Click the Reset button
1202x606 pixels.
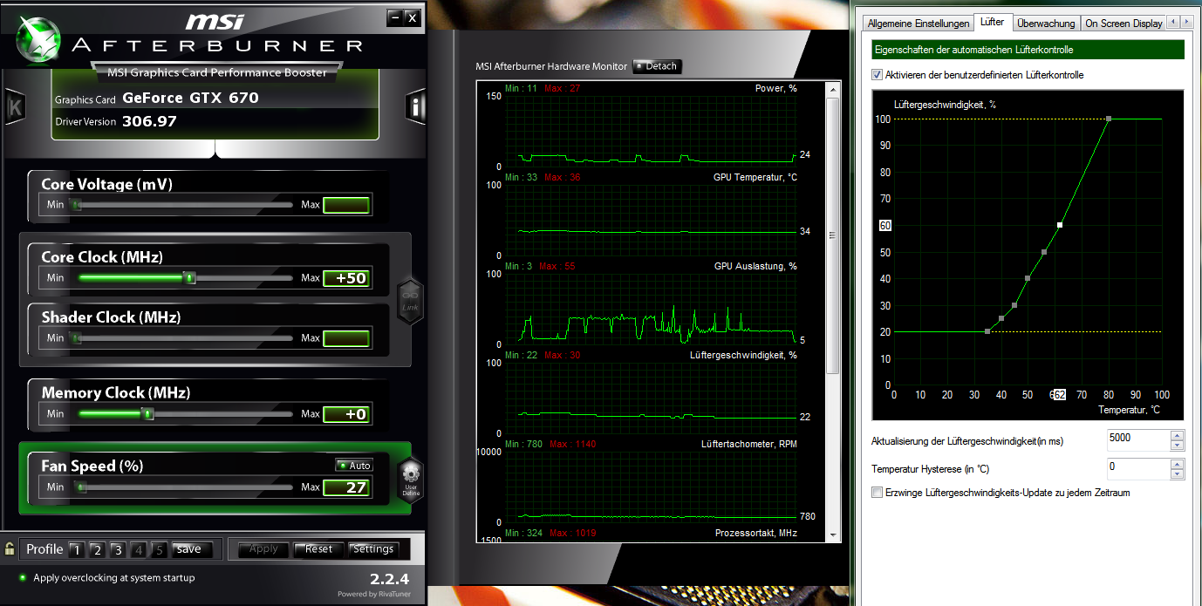318,549
